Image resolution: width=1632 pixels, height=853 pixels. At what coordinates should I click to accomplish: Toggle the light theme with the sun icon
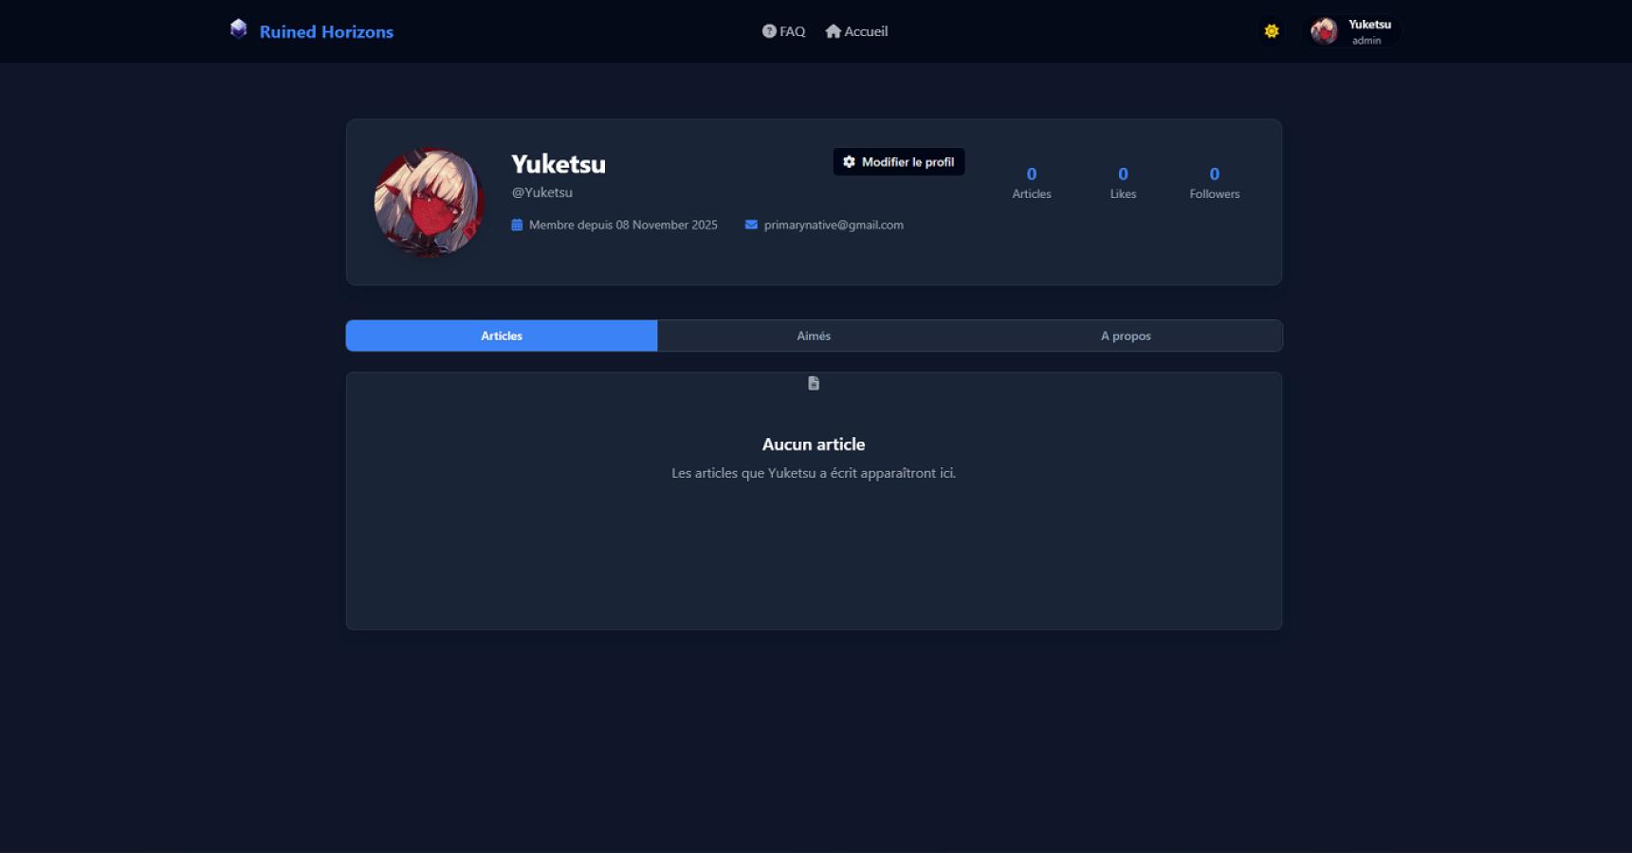1271,30
